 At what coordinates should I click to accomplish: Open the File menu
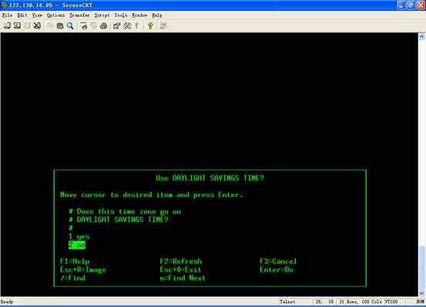coord(7,15)
